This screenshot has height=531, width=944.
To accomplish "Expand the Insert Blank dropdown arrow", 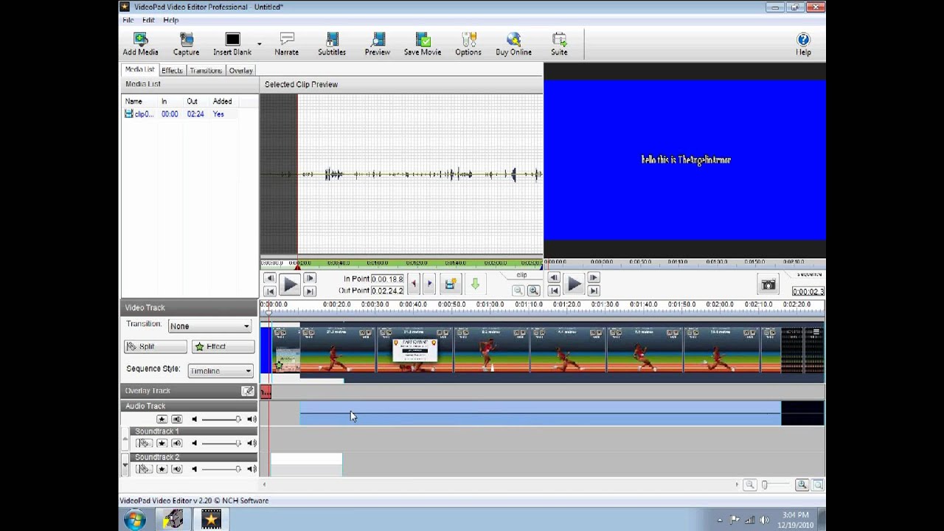I will 260,44.
